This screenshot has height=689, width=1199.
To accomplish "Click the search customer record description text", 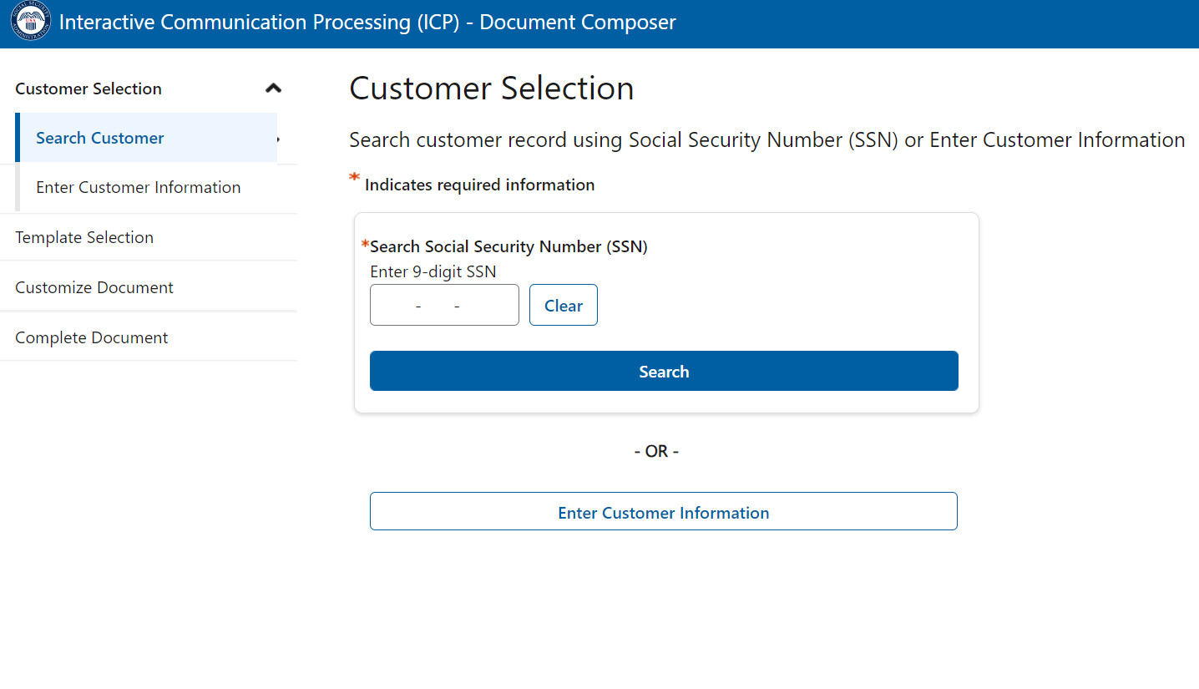I will (x=766, y=139).
